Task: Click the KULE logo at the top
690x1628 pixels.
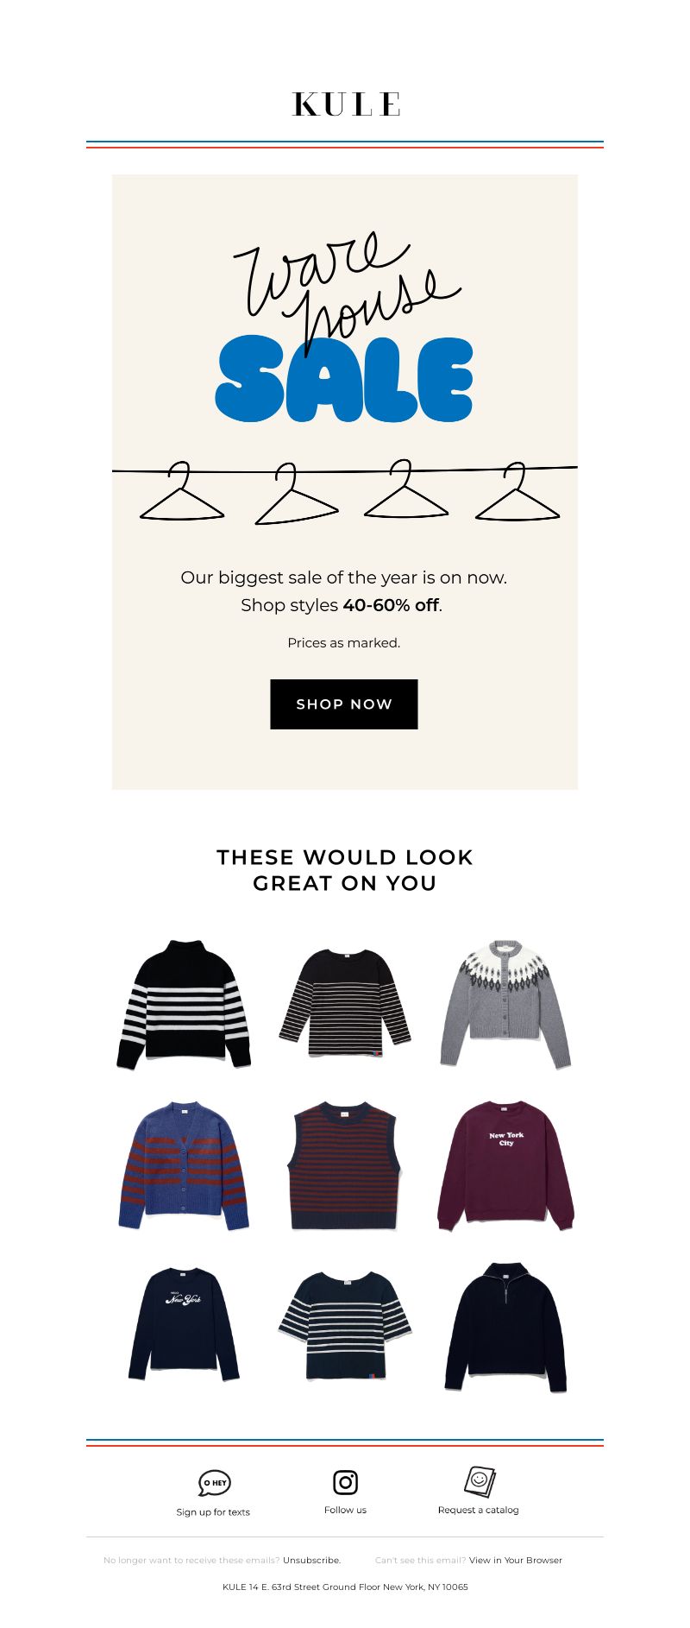Action: (346, 104)
